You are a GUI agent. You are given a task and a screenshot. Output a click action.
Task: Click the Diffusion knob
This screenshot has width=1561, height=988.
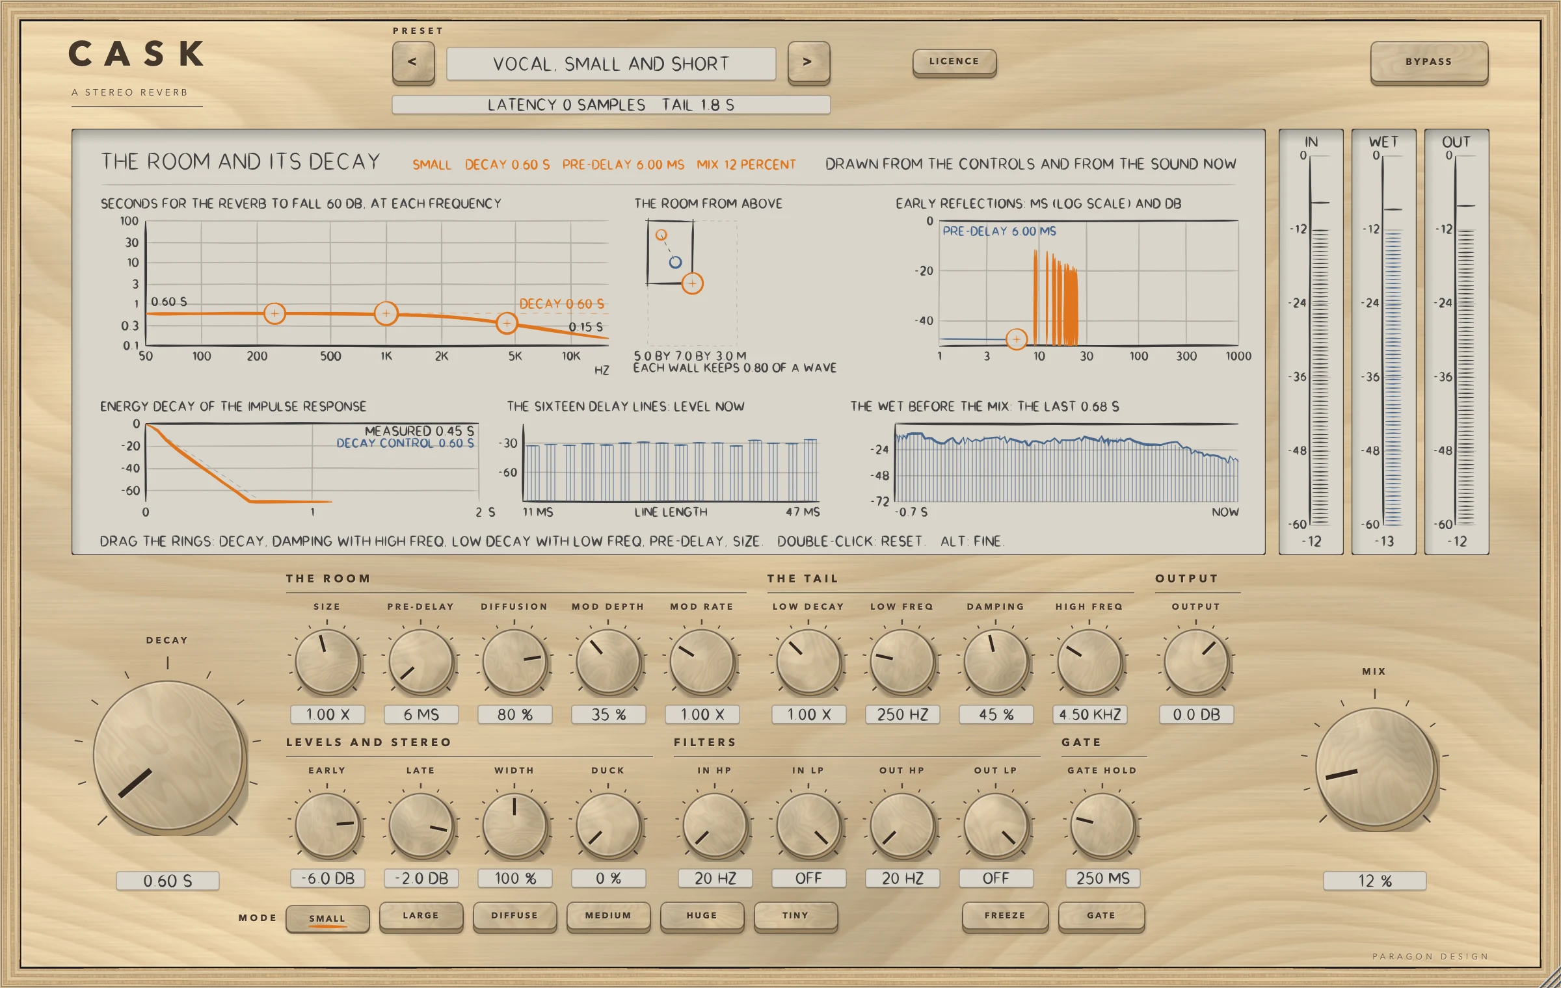click(x=514, y=662)
